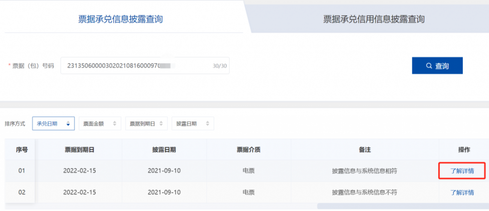Click sort arrows icon on 承兑日期
Screen dimensions: 489x211
coord(68,123)
